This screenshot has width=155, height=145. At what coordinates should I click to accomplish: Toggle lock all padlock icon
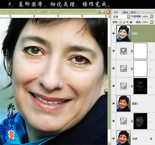click(x=131, y=22)
